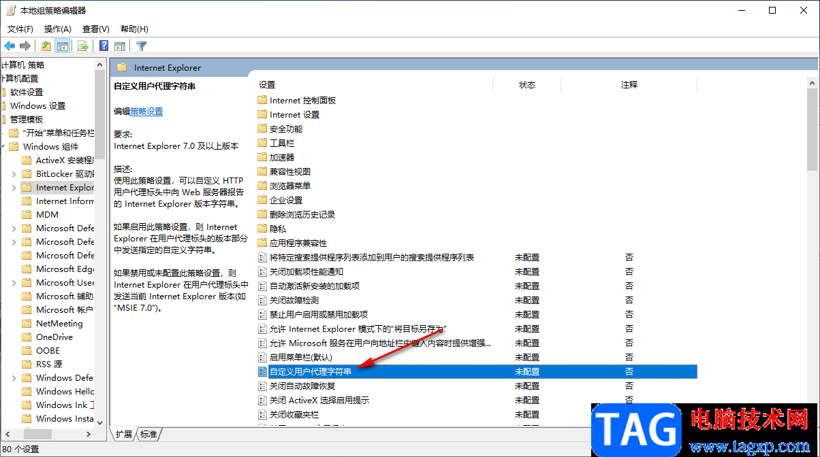The height and width of the screenshot is (457, 820).
Task: Sort by the 状态 column header
Action: [526, 85]
